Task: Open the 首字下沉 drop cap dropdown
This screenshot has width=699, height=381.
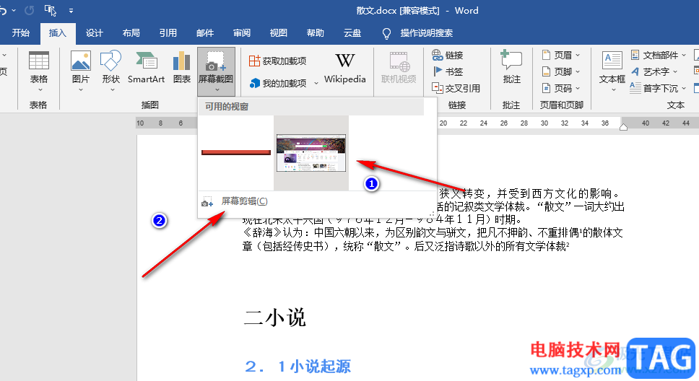Action: coord(659,88)
